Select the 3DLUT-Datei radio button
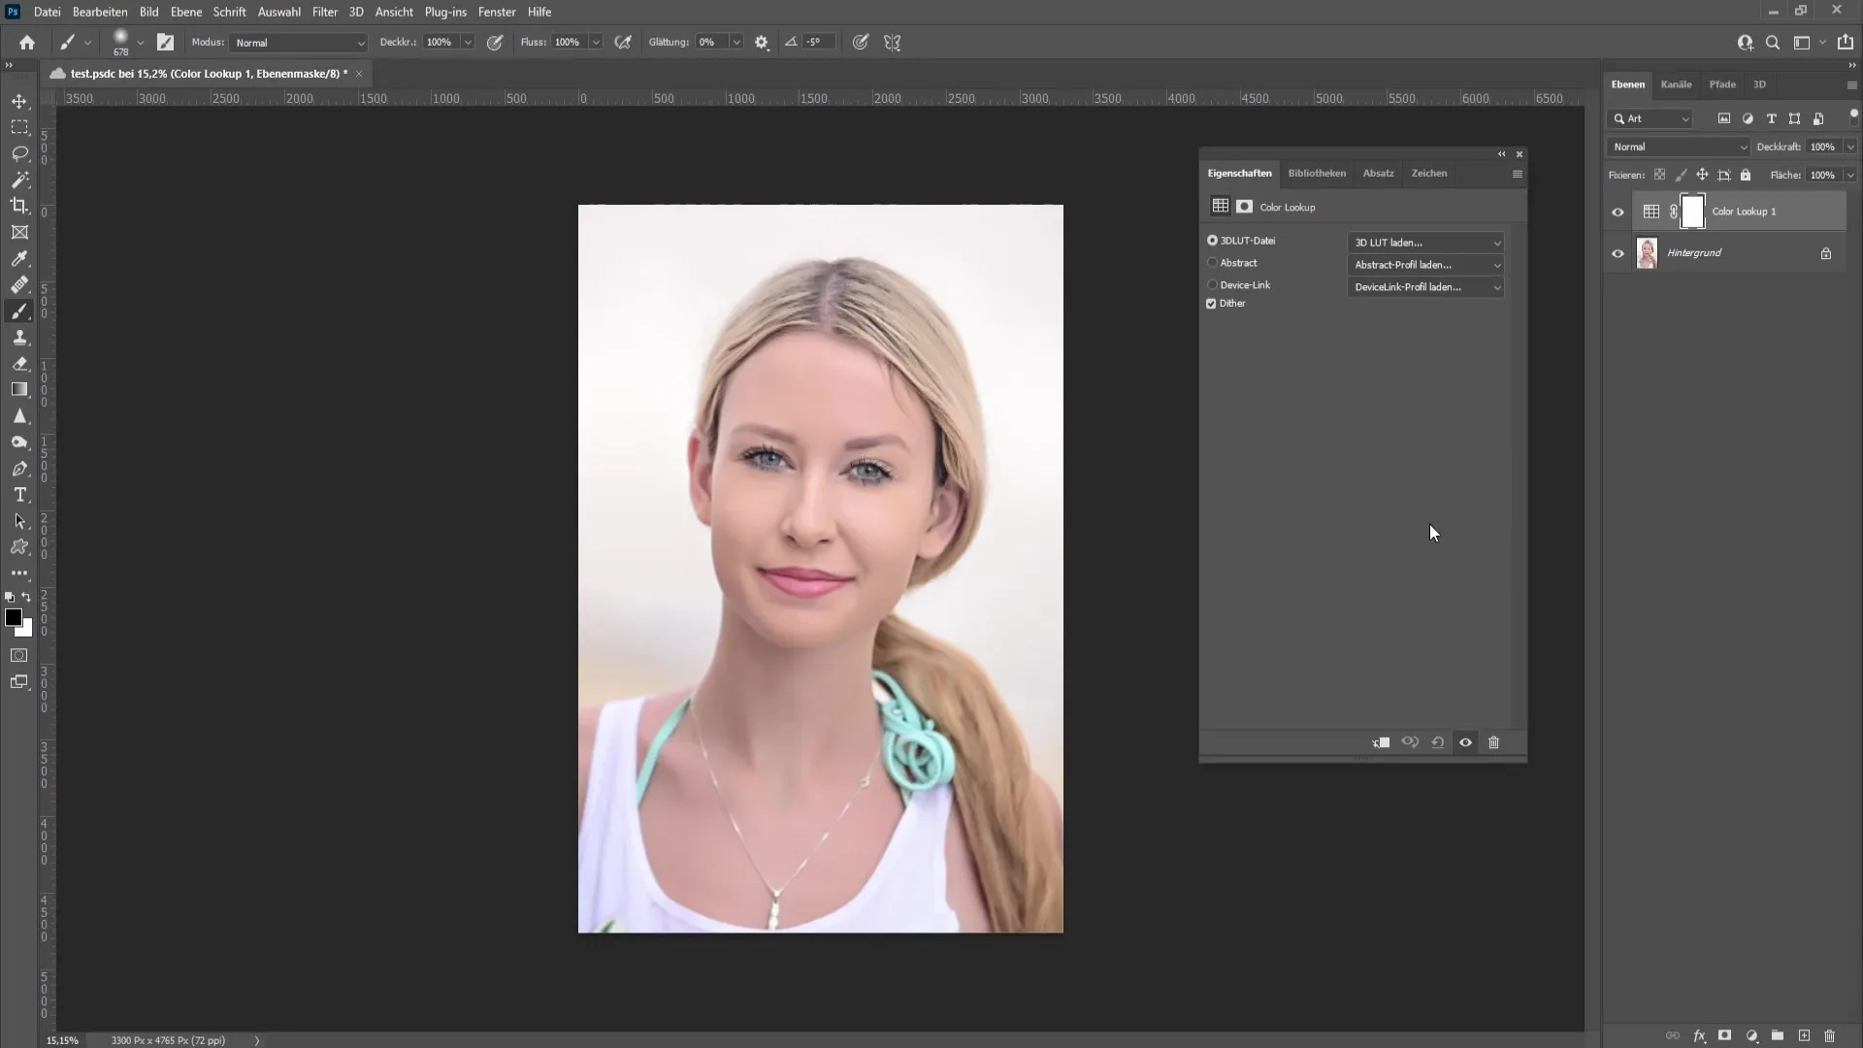Viewport: 1863px width, 1048px height. click(1213, 241)
